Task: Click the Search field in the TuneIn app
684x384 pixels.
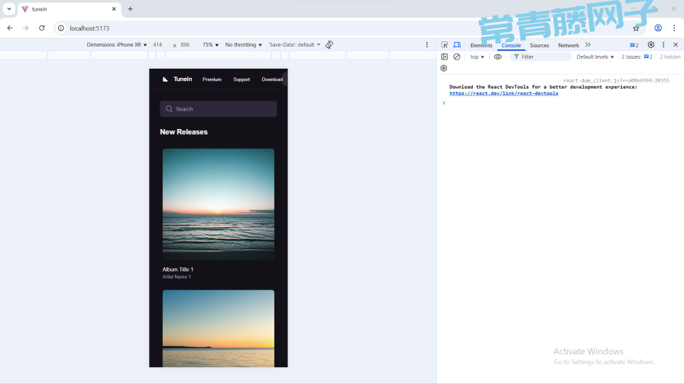Action: point(219,109)
